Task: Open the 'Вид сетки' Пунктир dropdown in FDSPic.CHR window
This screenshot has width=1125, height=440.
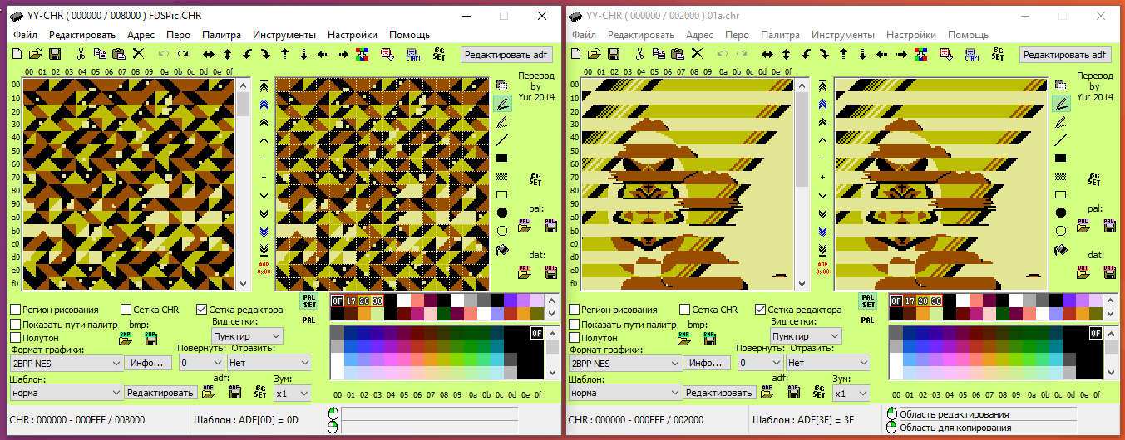Action: pos(247,336)
